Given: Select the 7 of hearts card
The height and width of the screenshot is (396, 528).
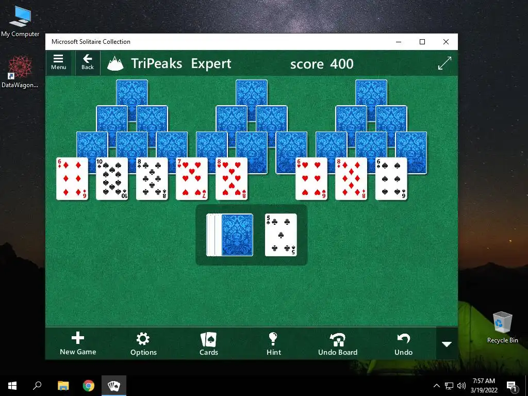Looking at the screenshot, I should point(192,179).
